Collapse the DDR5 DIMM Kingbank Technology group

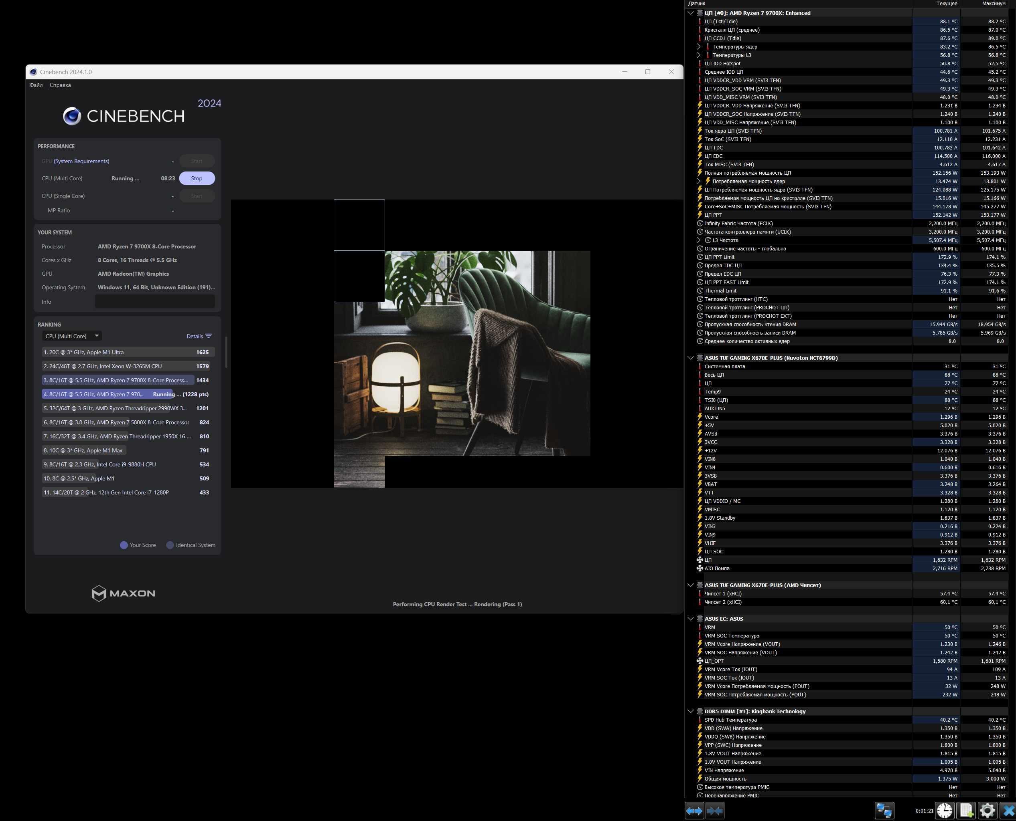pyautogui.click(x=691, y=711)
